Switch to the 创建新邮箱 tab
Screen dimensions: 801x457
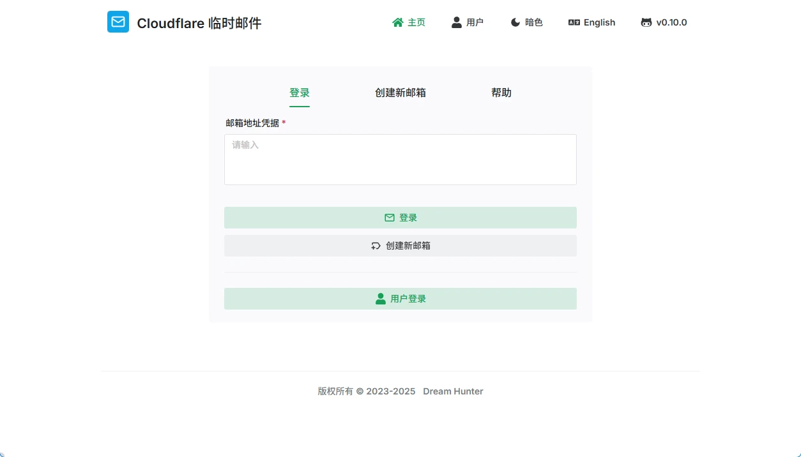pos(400,93)
